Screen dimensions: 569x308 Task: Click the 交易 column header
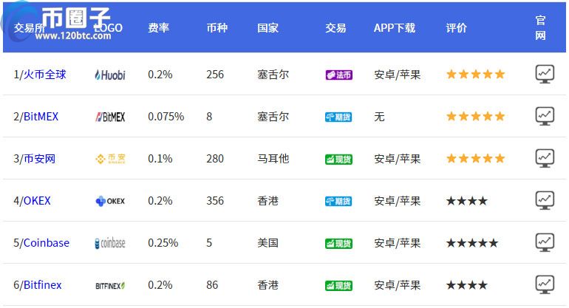tap(335, 27)
